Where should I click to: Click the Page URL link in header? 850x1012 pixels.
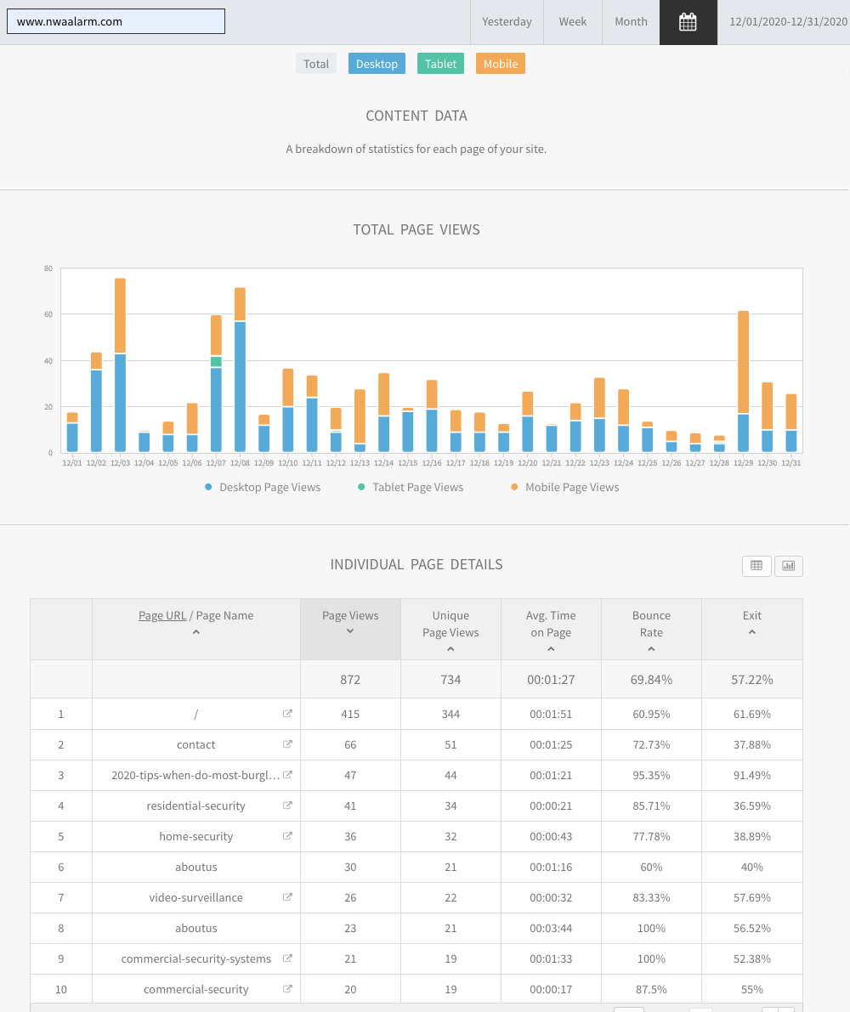(162, 616)
